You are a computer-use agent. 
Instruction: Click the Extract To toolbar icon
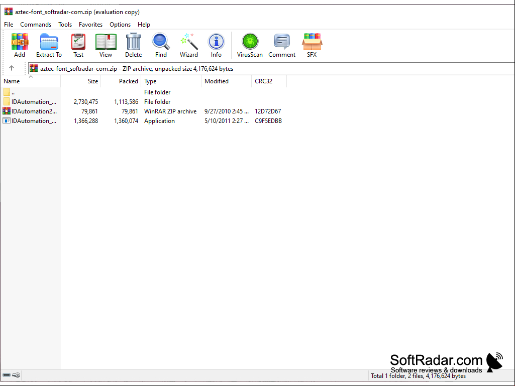pos(49,42)
